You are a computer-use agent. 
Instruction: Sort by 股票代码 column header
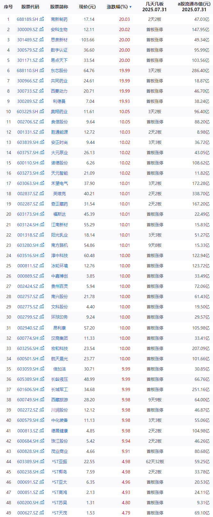pyautogui.click(x=30, y=7)
